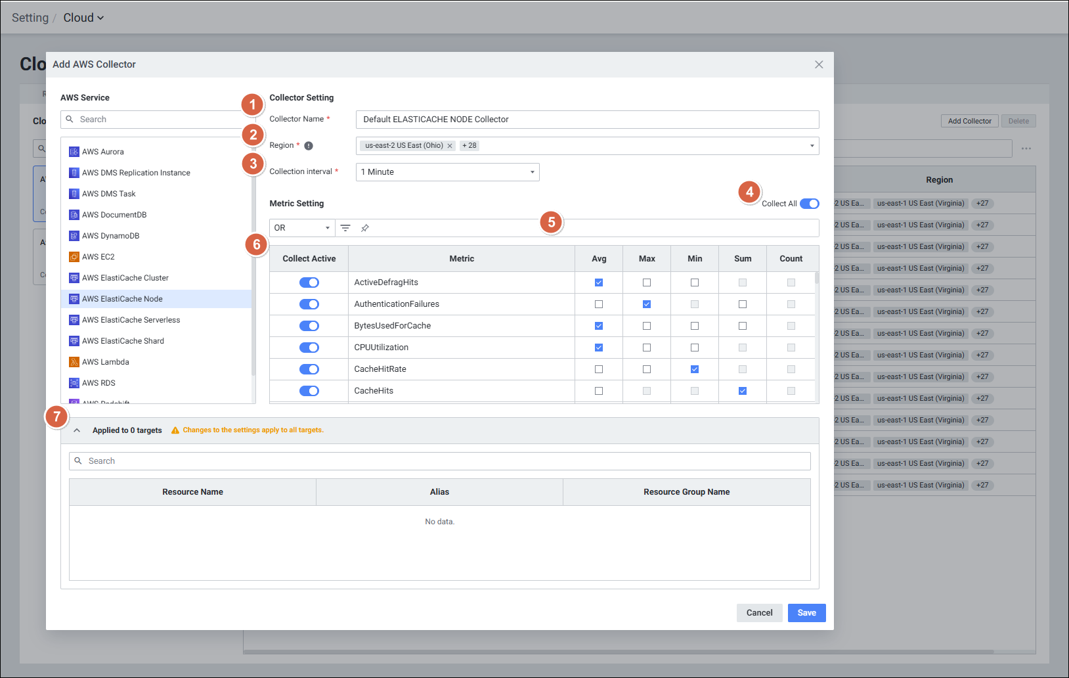Select AWS RDS from the service list
The width and height of the screenshot is (1069, 678).
[98, 383]
